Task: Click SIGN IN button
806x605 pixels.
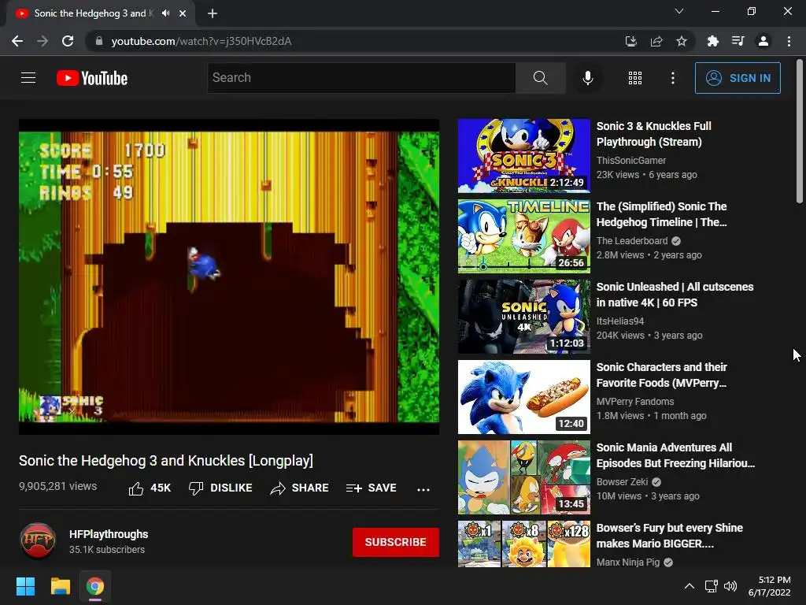Action: [x=738, y=78]
